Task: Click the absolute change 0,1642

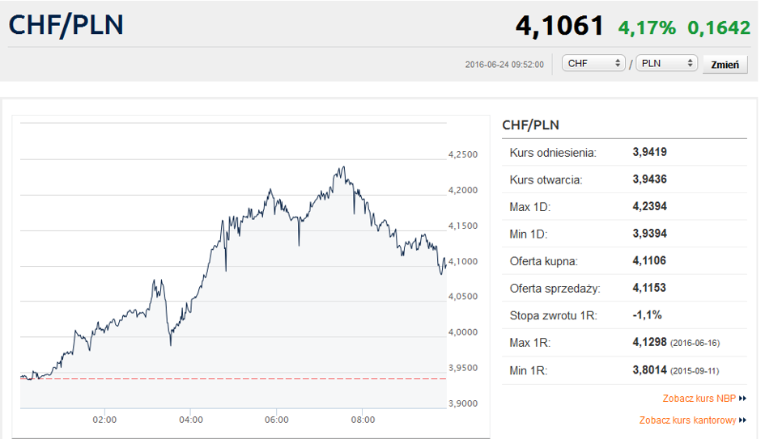Action: coord(719,27)
